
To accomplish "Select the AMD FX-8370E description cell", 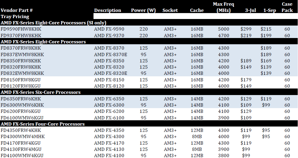I will [111, 55].
